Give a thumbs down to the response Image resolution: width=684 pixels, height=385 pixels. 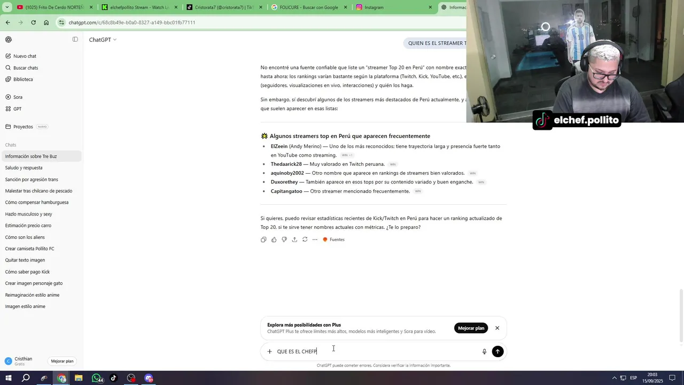(x=284, y=240)
